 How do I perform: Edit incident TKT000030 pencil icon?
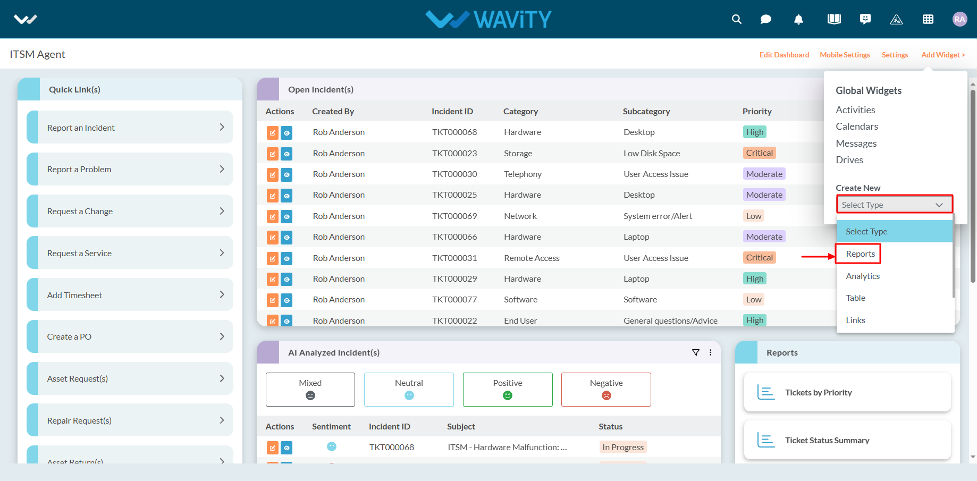coord(272,174)
